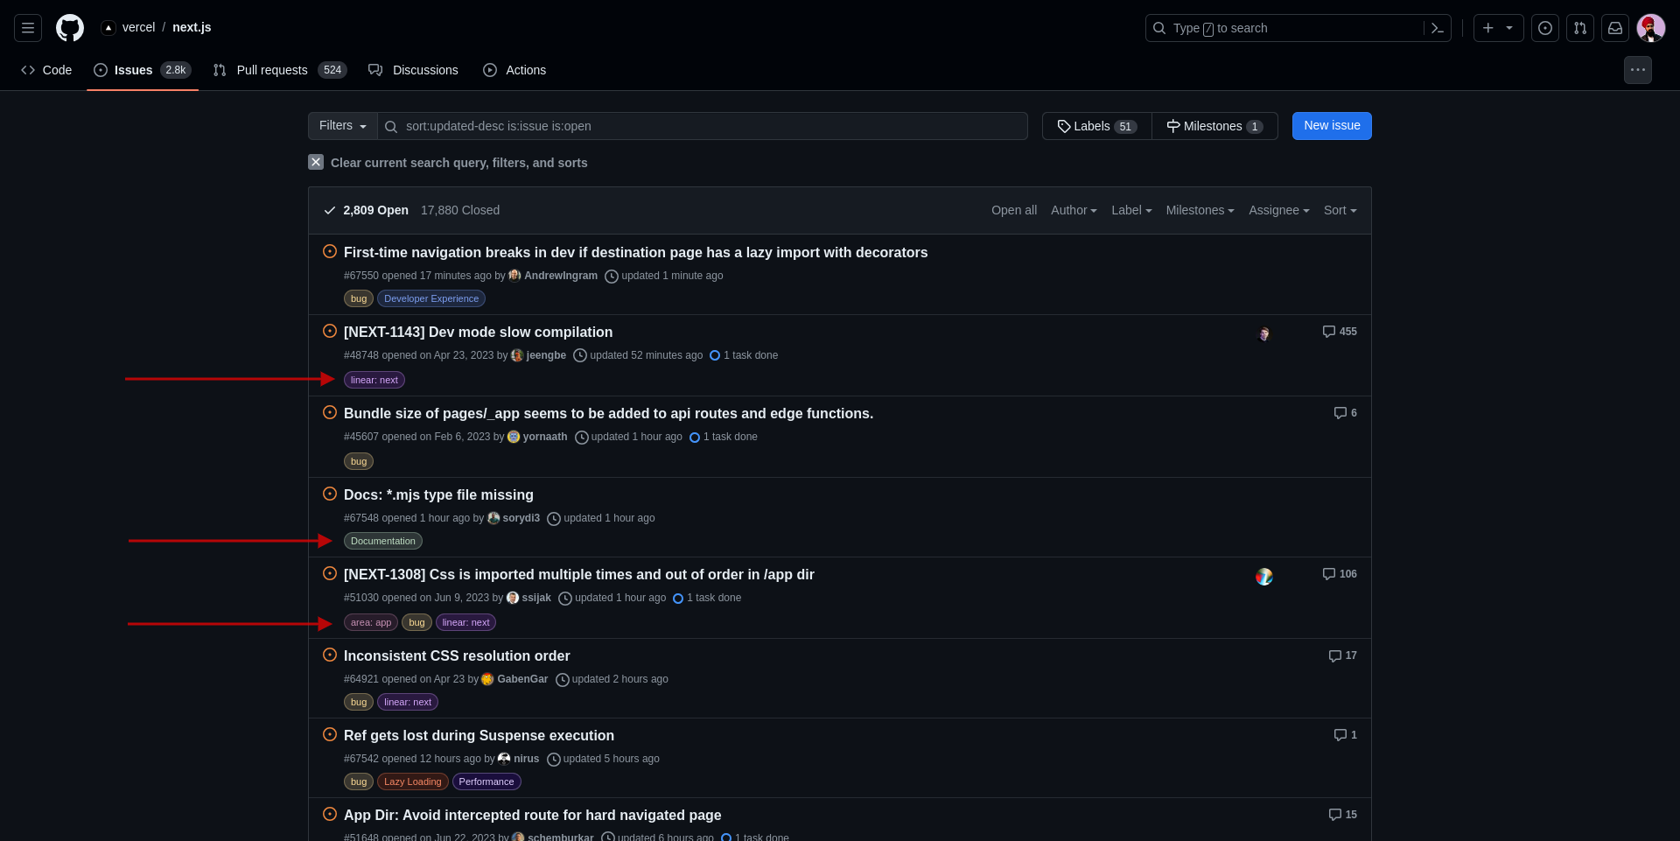Expand the Milestones filter dropdown
Screen dimensions: 1680x841
click(1200, 210)
